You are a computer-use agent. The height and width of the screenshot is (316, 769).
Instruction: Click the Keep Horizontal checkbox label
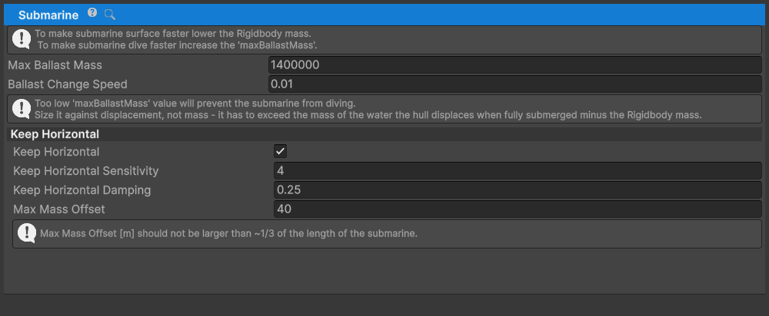click(x=56, y=152)
